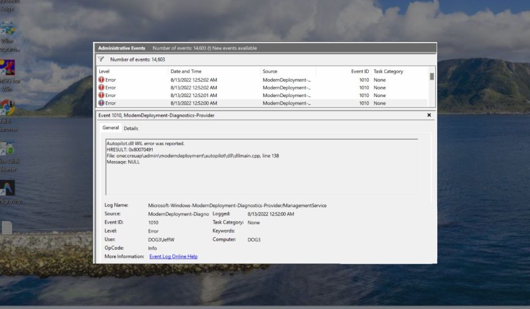The width and height of the screenshot is (530, 309).
Task: Switch to the General tab
Action: [110, 127]
